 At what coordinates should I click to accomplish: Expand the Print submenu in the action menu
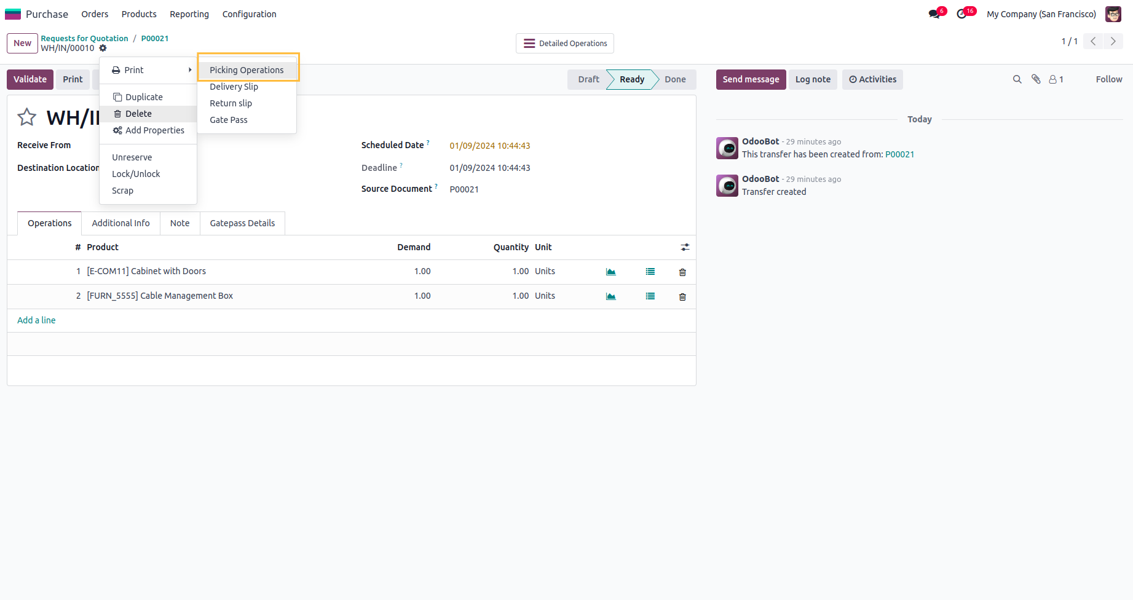pos(151,70)
